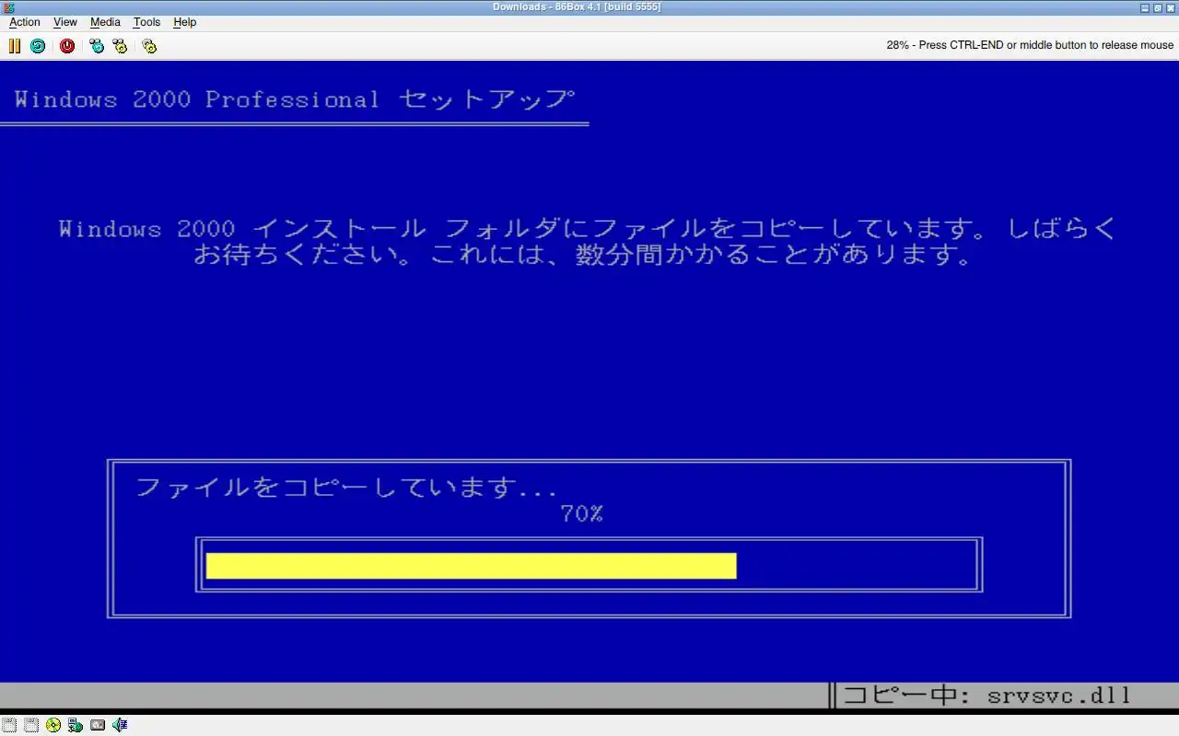This screenshot has width=1179, height=736.
Task: Maximize the 86Box window
Action: point(1158,7)
